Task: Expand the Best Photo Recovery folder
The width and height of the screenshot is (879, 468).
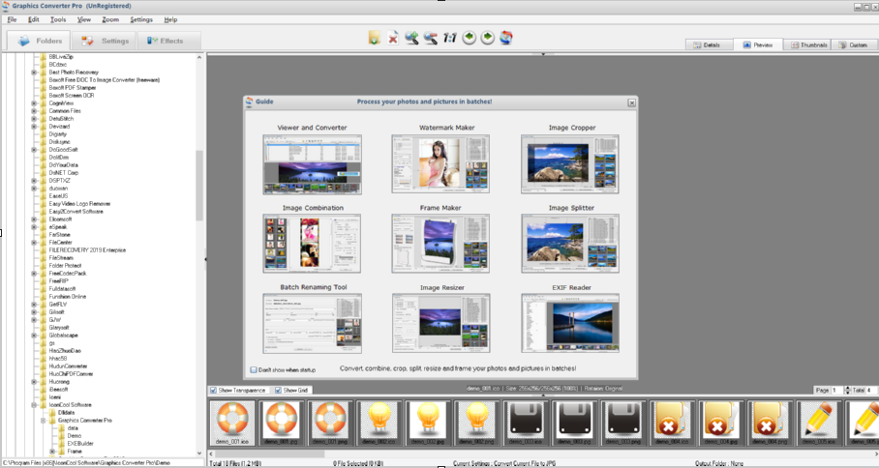Action: 34,73
